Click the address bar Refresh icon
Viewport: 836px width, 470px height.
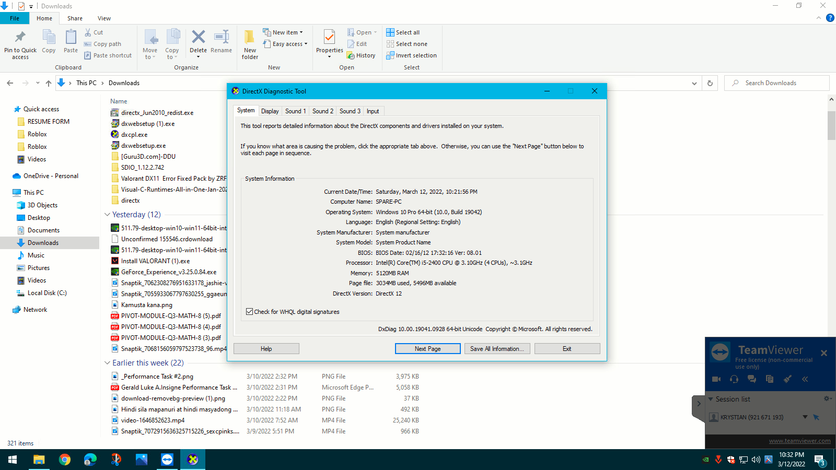click(x=710, y=83)
